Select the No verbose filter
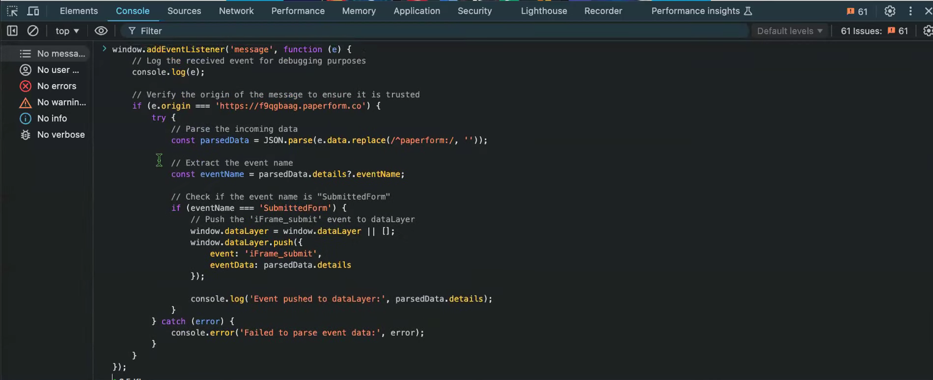This screenshot has width=933, height=380. (x=60, y=135)
